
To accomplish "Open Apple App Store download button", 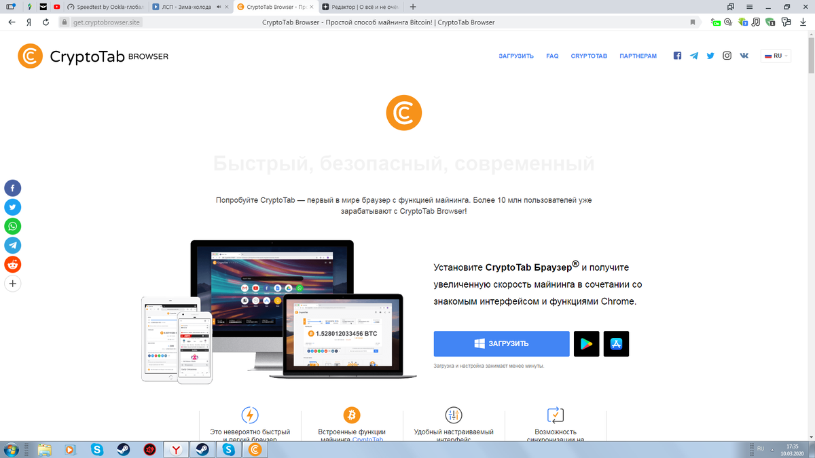I will pyautogui.click(x=616, y=344).
